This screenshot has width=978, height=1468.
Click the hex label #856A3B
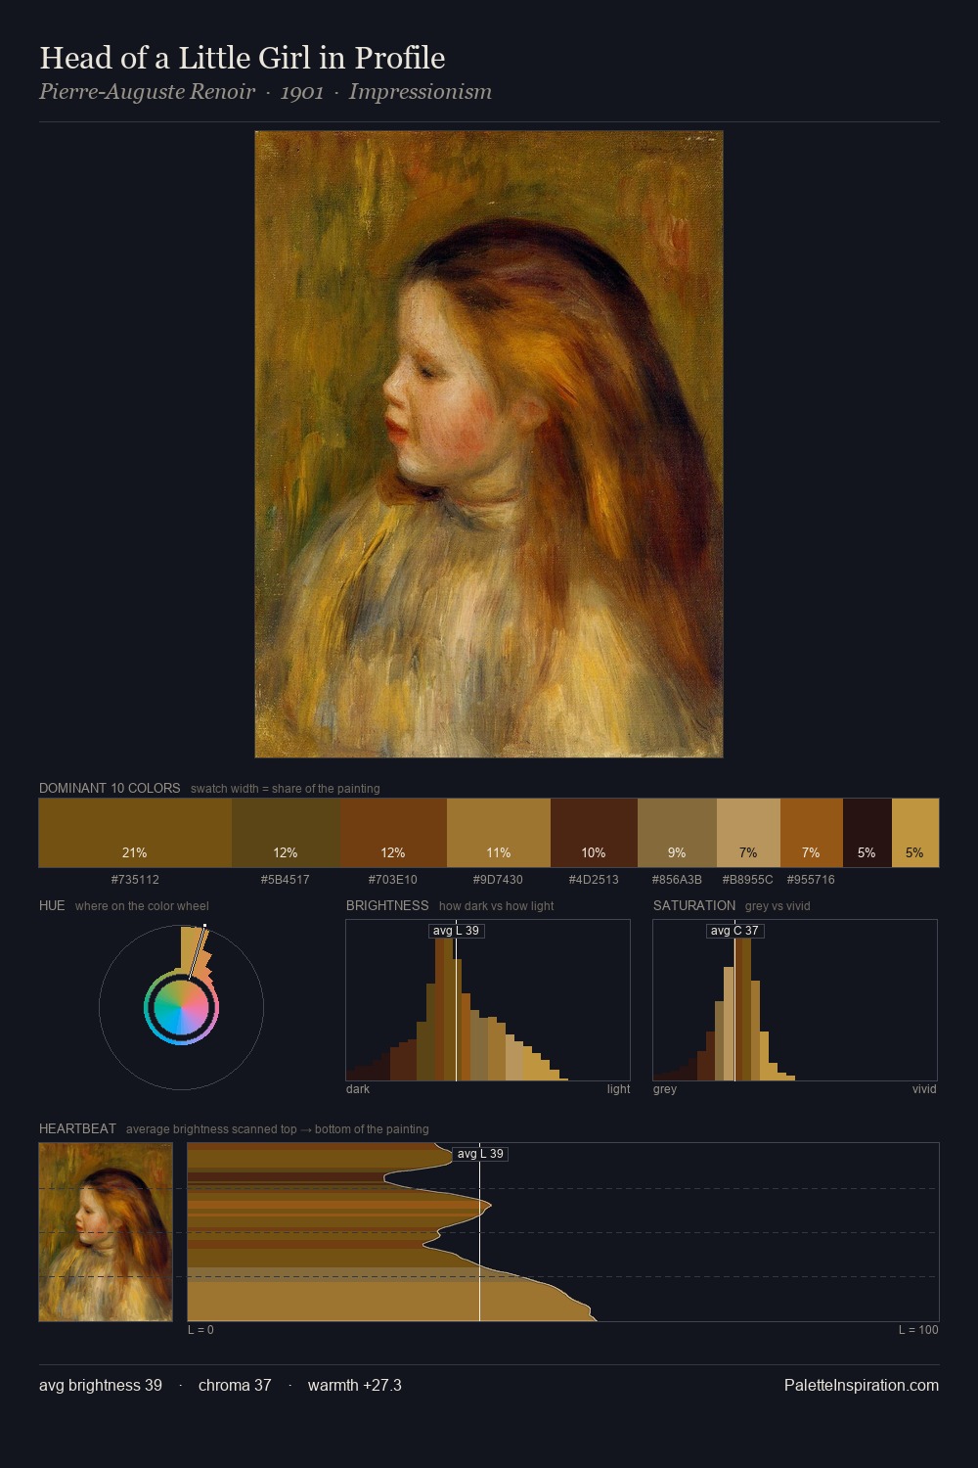coord(677,880)
